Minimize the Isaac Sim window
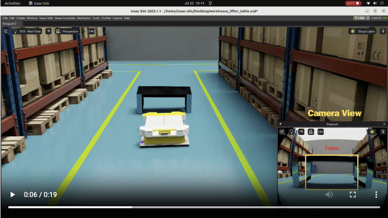This screenshot has width=388, height=218. click(367, 11)
